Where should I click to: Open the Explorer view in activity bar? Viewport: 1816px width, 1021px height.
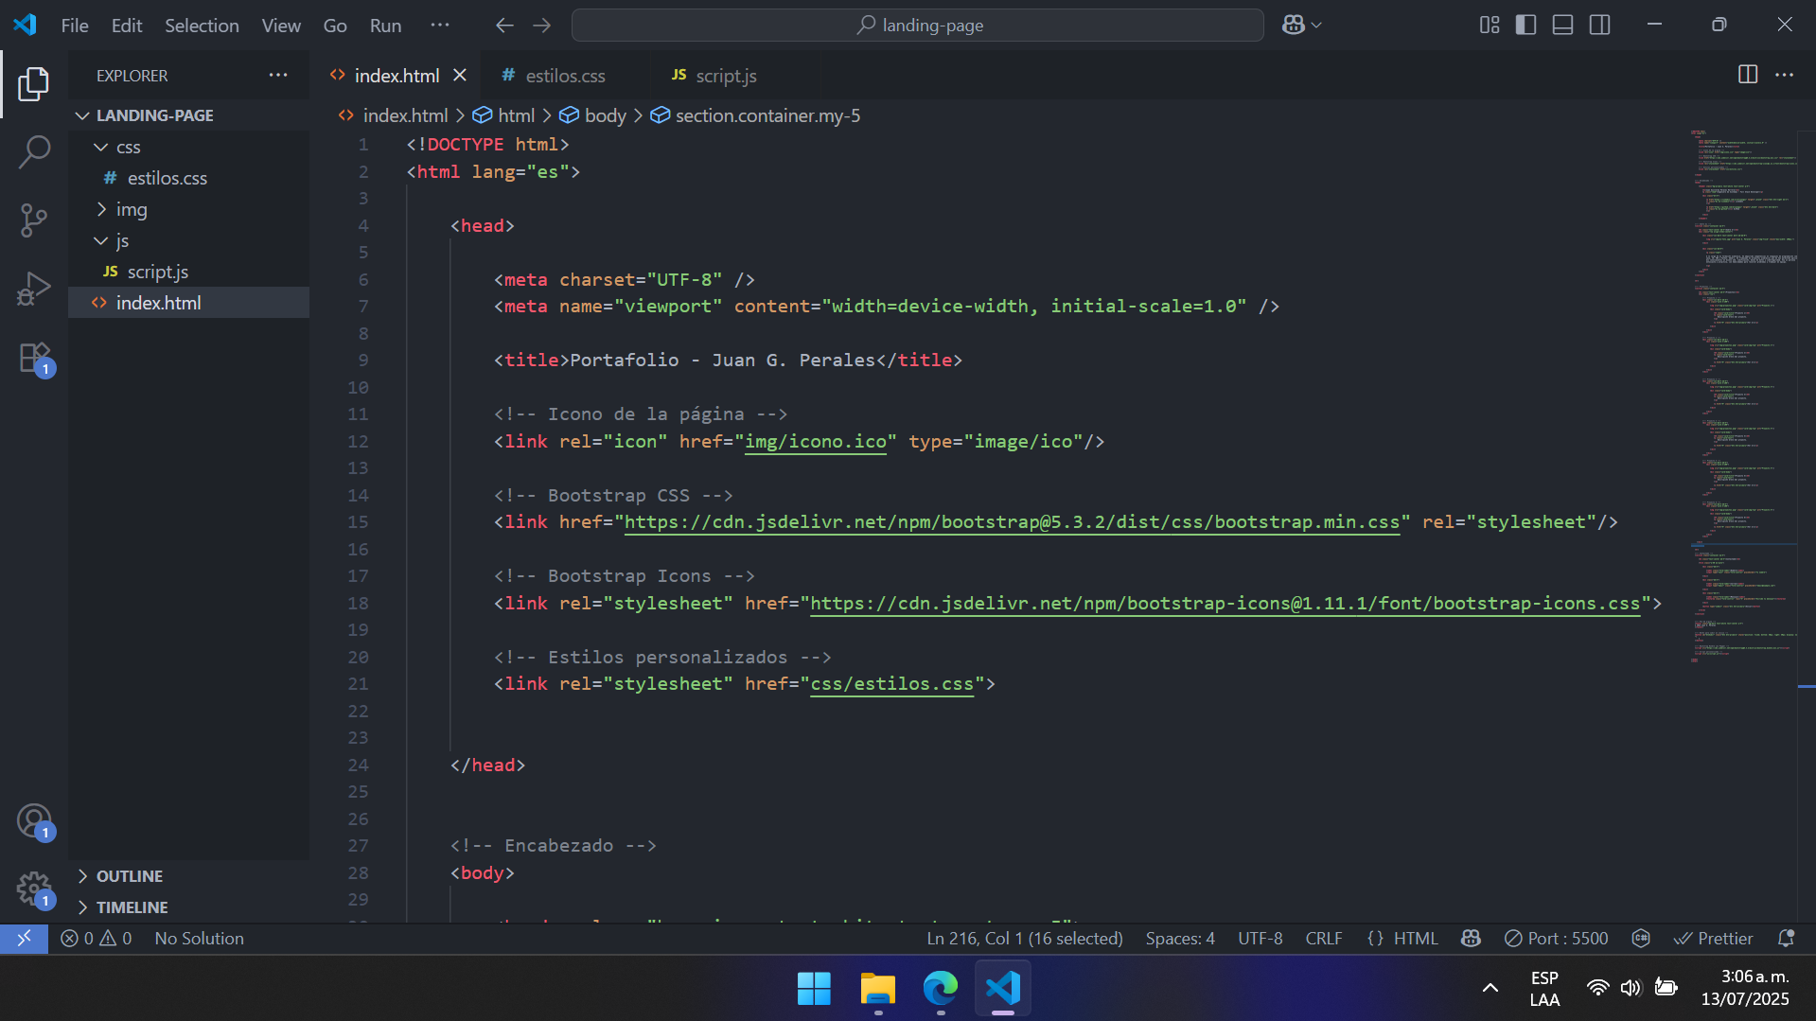pyautogui.click(x=34, y=84)
